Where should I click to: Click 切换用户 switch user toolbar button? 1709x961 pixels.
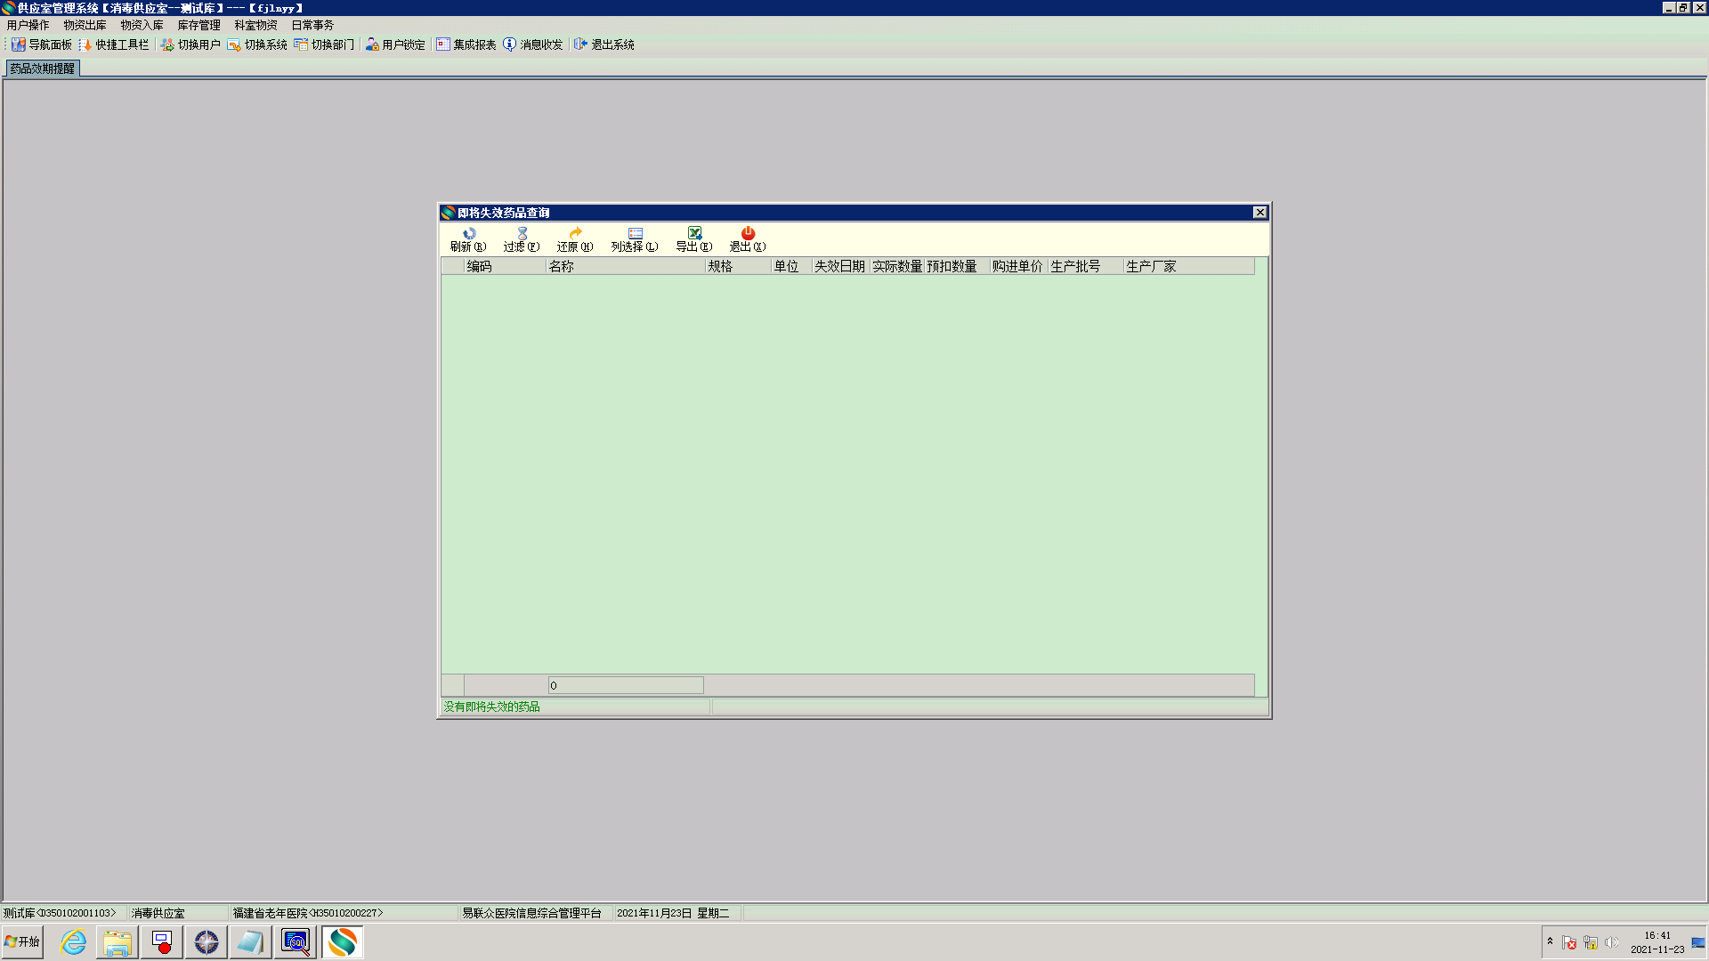click(190, 44)
